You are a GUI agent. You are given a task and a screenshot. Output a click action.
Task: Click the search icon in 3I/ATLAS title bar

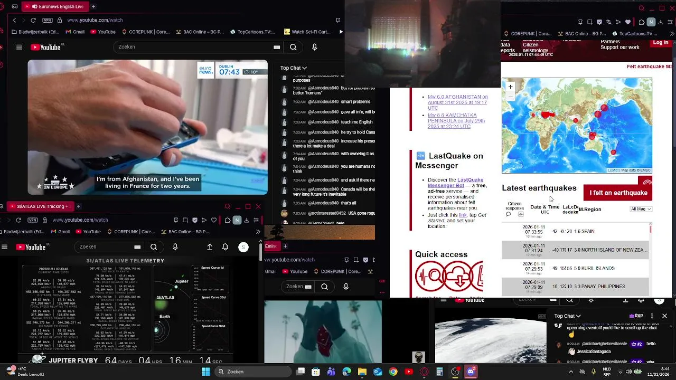coord(228,206)
